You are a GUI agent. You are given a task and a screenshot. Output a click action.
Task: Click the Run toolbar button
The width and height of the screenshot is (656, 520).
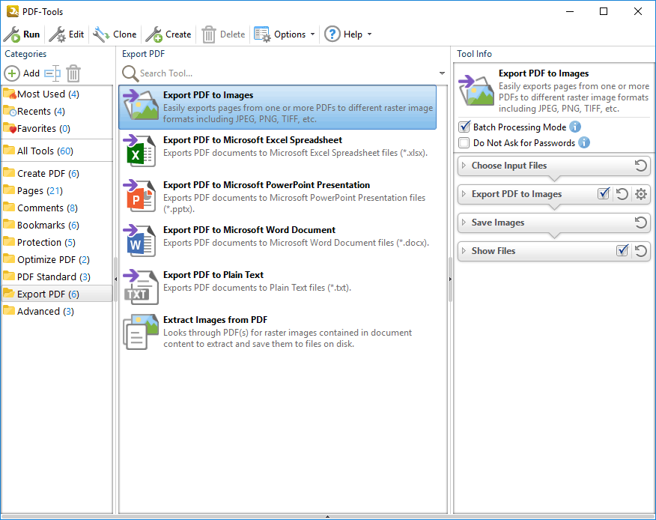point(22,34)
